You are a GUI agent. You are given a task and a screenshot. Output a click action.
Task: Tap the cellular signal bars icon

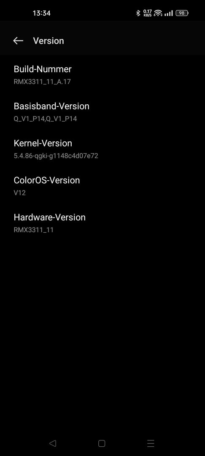pyautogui.click(x=169, y=13)
